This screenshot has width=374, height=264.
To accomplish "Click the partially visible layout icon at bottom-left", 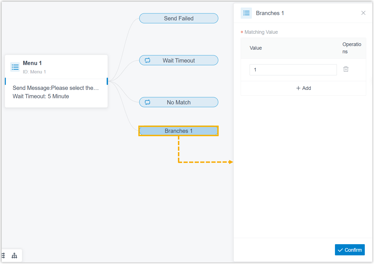I will pos(3,256).
